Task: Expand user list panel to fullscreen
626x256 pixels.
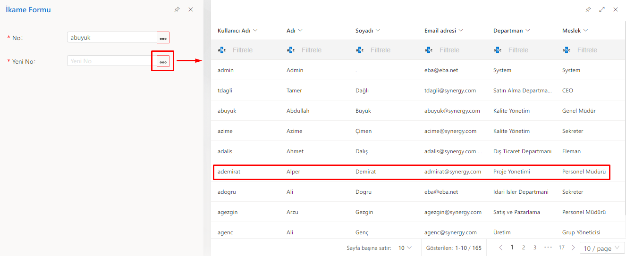Action: pyautogui.click(x=601, y=9)
